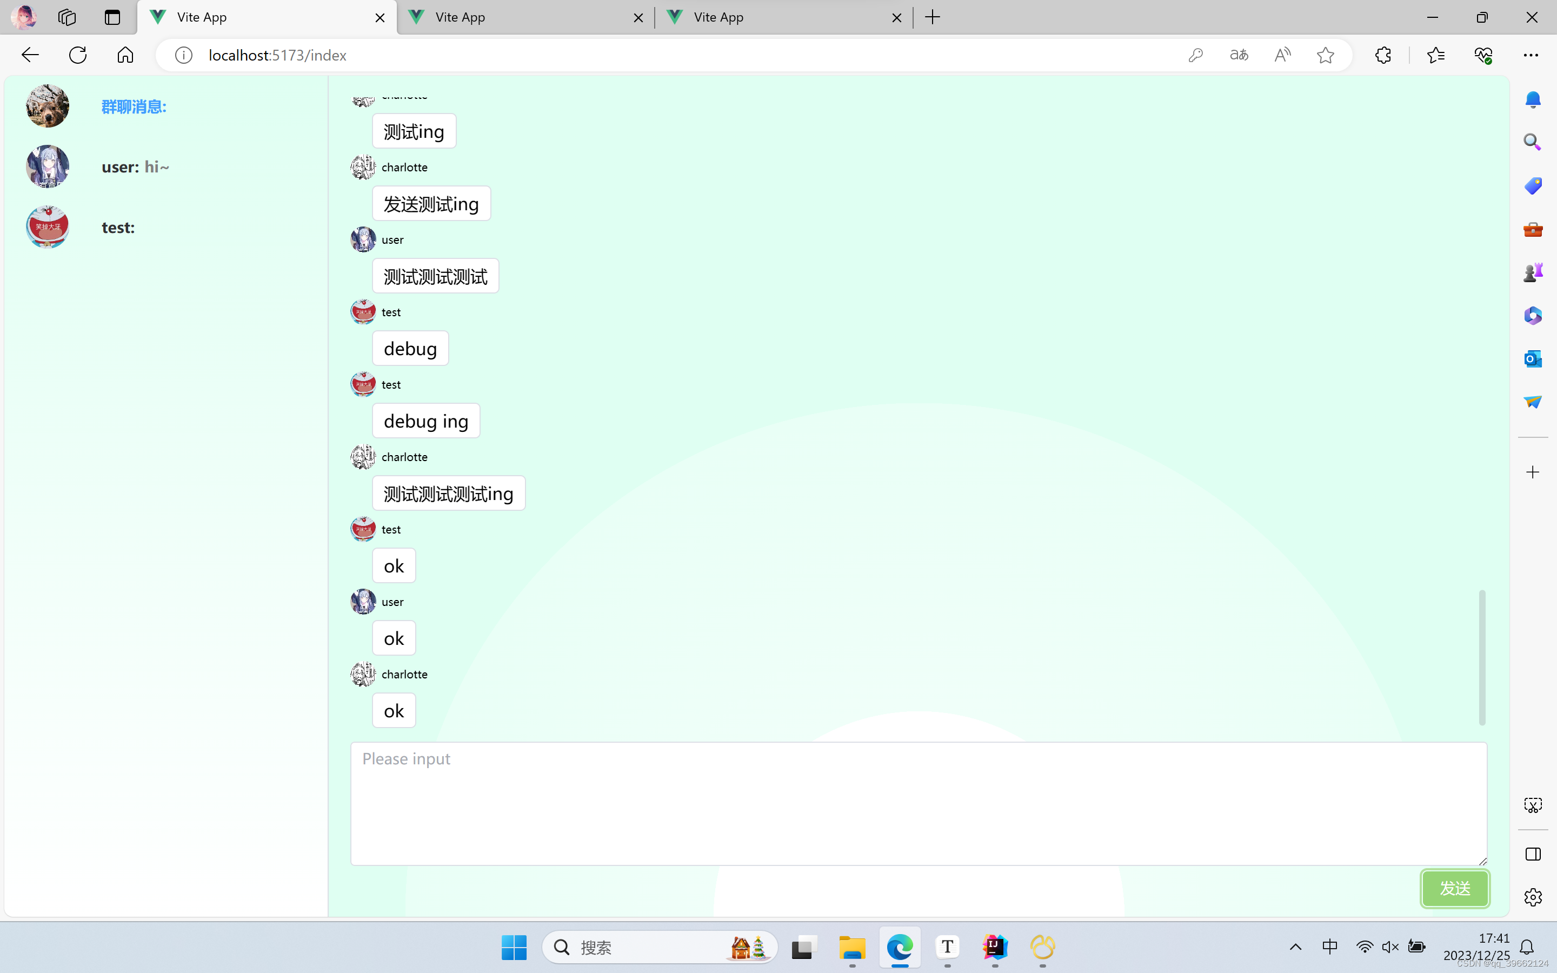
Task: Click the Please input message textarea
Action: (917, 803)
